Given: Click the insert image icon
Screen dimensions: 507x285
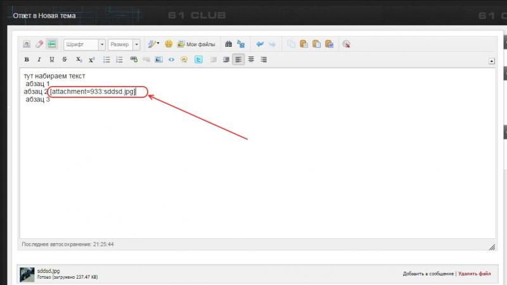Looking at the screenshot, I should pos(158,60).
